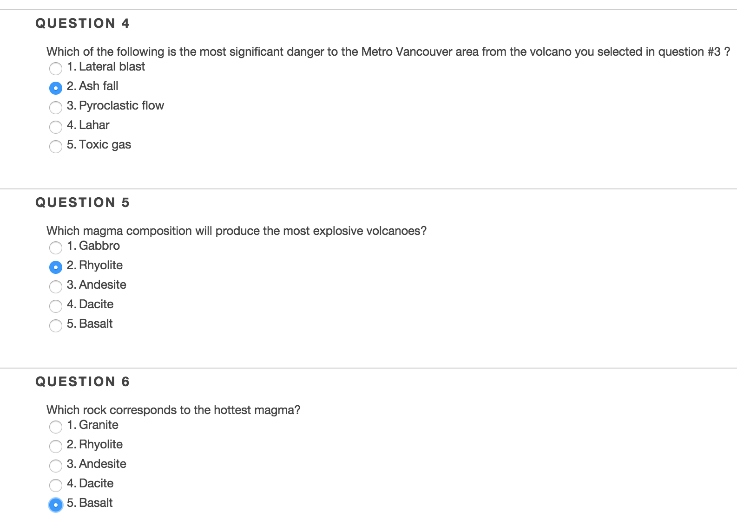Click the Question 5 heading
This screenshot has width=737, height=531.
82,202
